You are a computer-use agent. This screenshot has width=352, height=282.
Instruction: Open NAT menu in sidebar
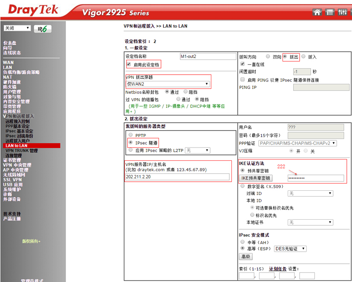point(7,77)
